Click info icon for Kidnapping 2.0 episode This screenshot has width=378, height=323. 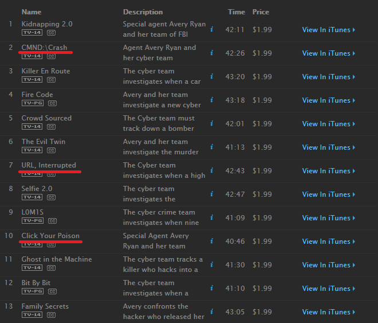(212, 29)
